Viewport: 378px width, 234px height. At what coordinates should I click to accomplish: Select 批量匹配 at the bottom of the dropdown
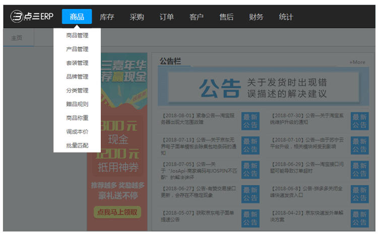[x=77, y=145]
